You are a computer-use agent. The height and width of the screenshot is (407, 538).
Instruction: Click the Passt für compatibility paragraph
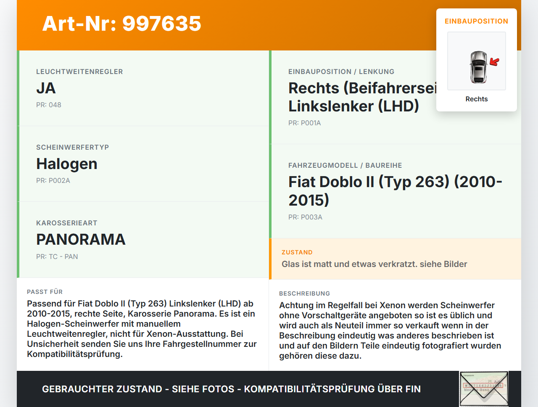(142, 329)
